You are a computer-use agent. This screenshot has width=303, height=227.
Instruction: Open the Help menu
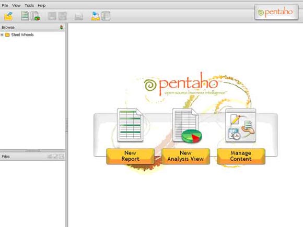[42, 5]
